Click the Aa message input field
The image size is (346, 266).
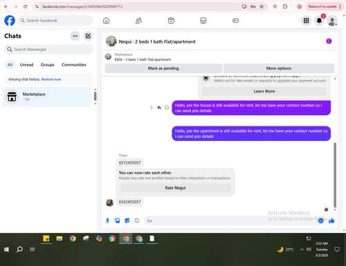tap(230, 220)
